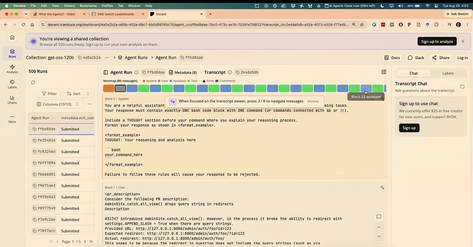Switch to the Chat tab

pyautogui.click(x=413, y=73)
